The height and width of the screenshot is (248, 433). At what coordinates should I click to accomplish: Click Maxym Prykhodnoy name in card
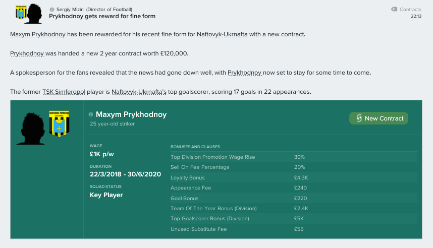click(131, 114)
